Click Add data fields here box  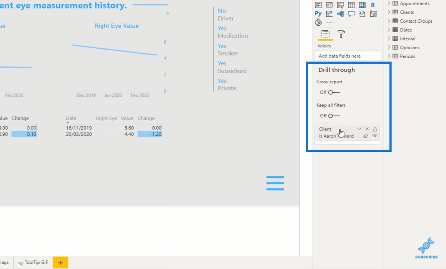347,56
